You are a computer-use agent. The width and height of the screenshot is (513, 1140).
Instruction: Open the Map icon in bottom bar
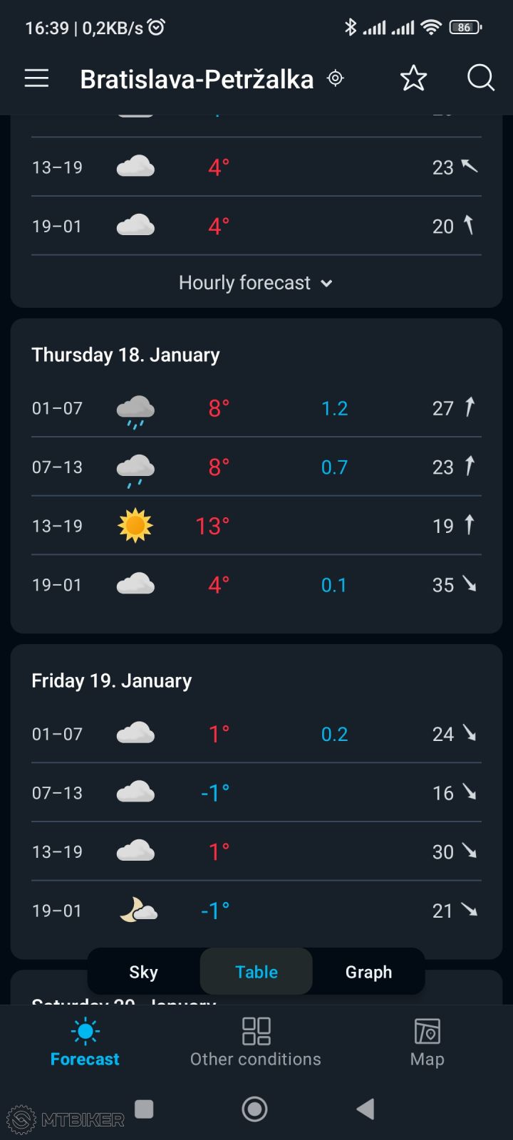pos(427,1031)
